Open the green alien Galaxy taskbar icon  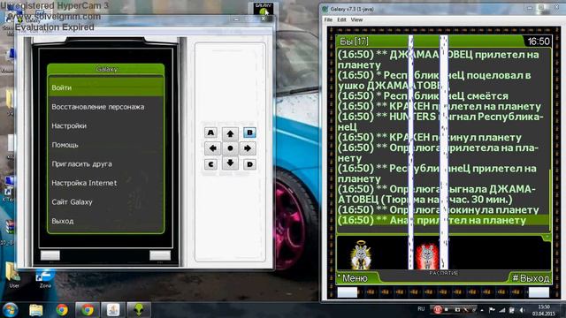click(x=139, y=310)
